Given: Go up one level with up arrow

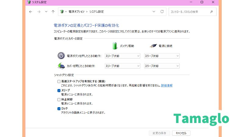Looking at the screenshot, I should (53, 12).
